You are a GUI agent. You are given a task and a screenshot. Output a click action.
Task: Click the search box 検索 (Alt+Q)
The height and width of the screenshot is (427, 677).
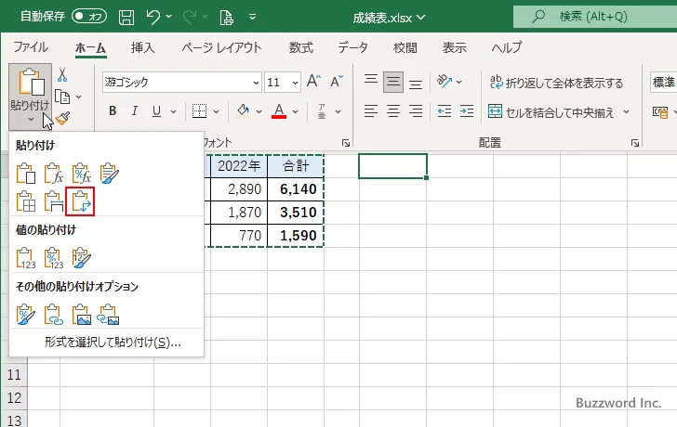point(595,17)
